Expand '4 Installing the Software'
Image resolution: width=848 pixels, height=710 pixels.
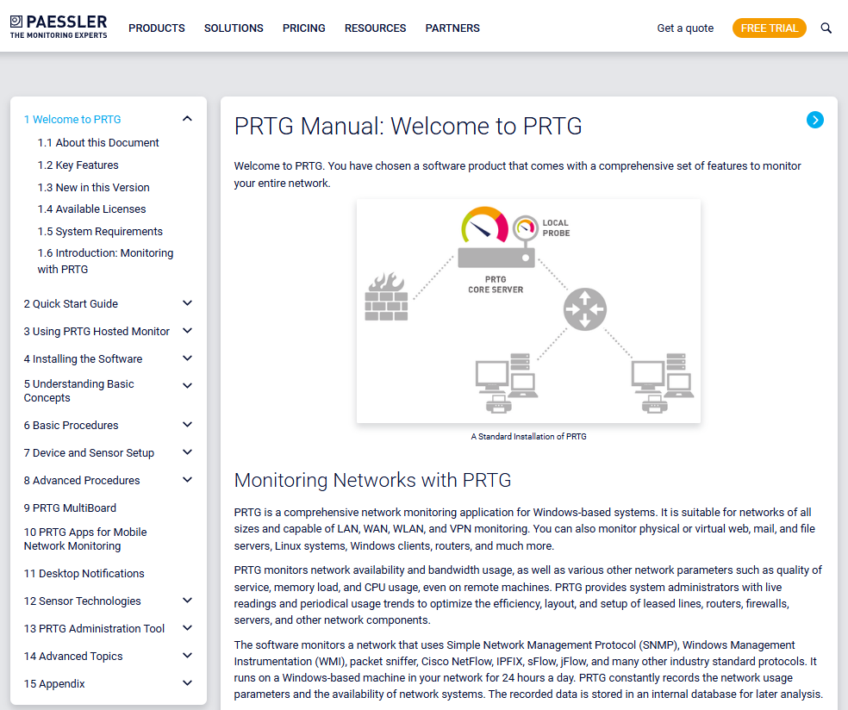(187, 358)
